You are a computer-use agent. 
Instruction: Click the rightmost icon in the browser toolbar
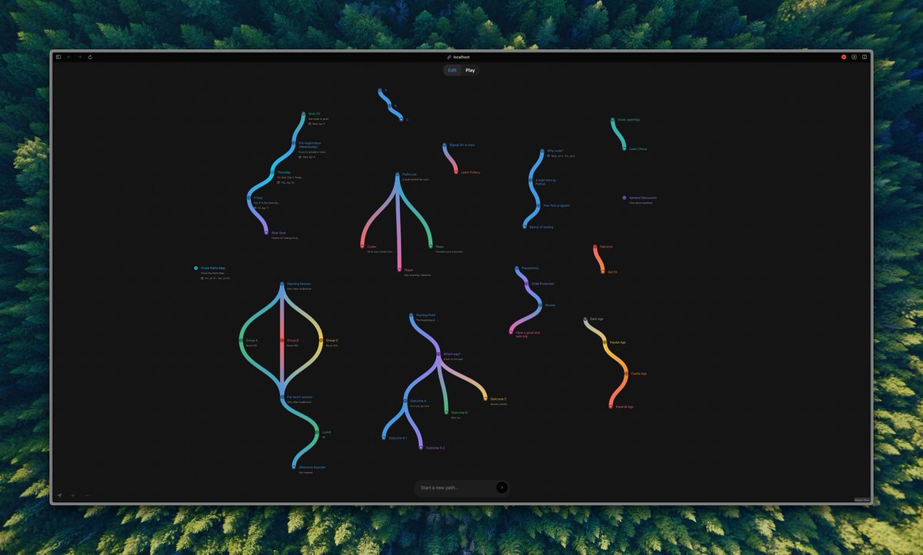(864, 57)
